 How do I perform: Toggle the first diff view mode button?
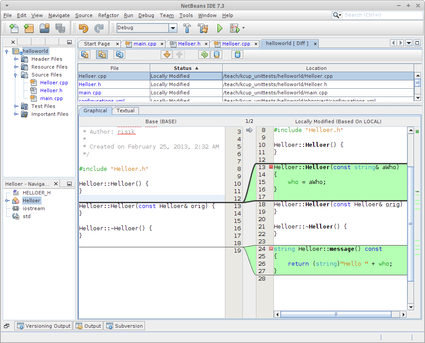(x=85, y=55)
